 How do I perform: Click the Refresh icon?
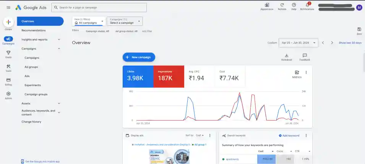[282, 5]
